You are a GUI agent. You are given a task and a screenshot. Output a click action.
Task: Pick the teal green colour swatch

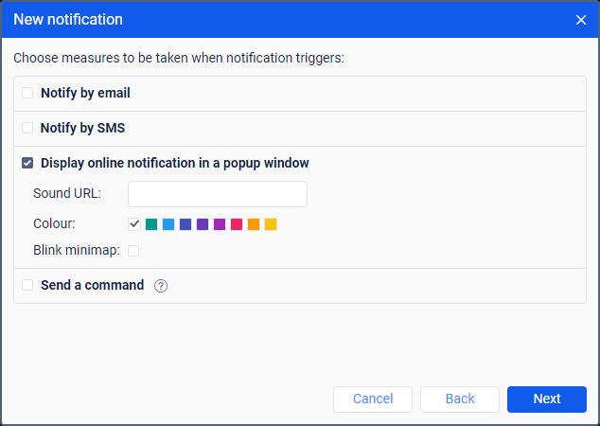coord(151,224)
